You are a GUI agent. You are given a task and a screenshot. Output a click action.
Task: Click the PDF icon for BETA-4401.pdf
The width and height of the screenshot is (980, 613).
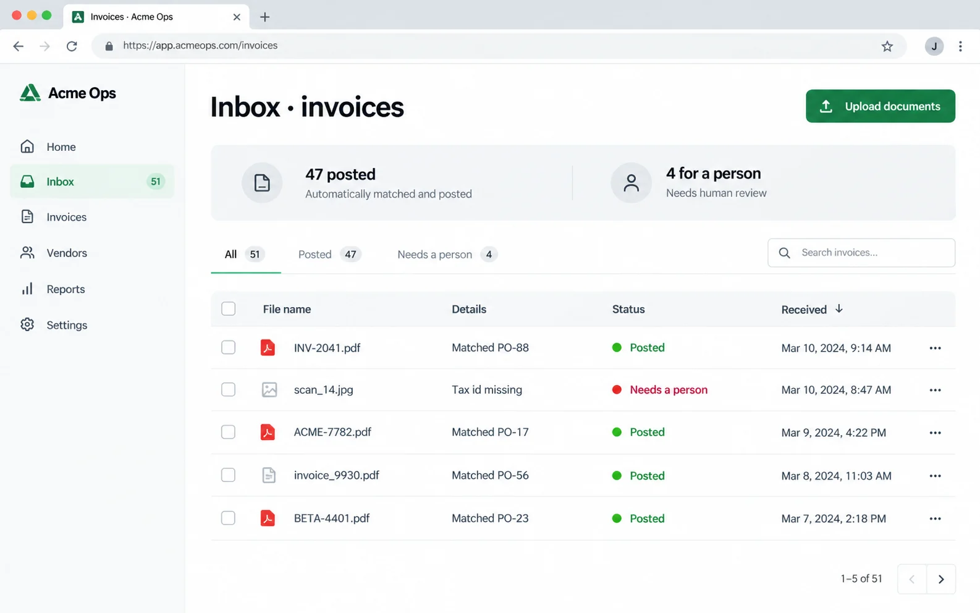[268, 518]
